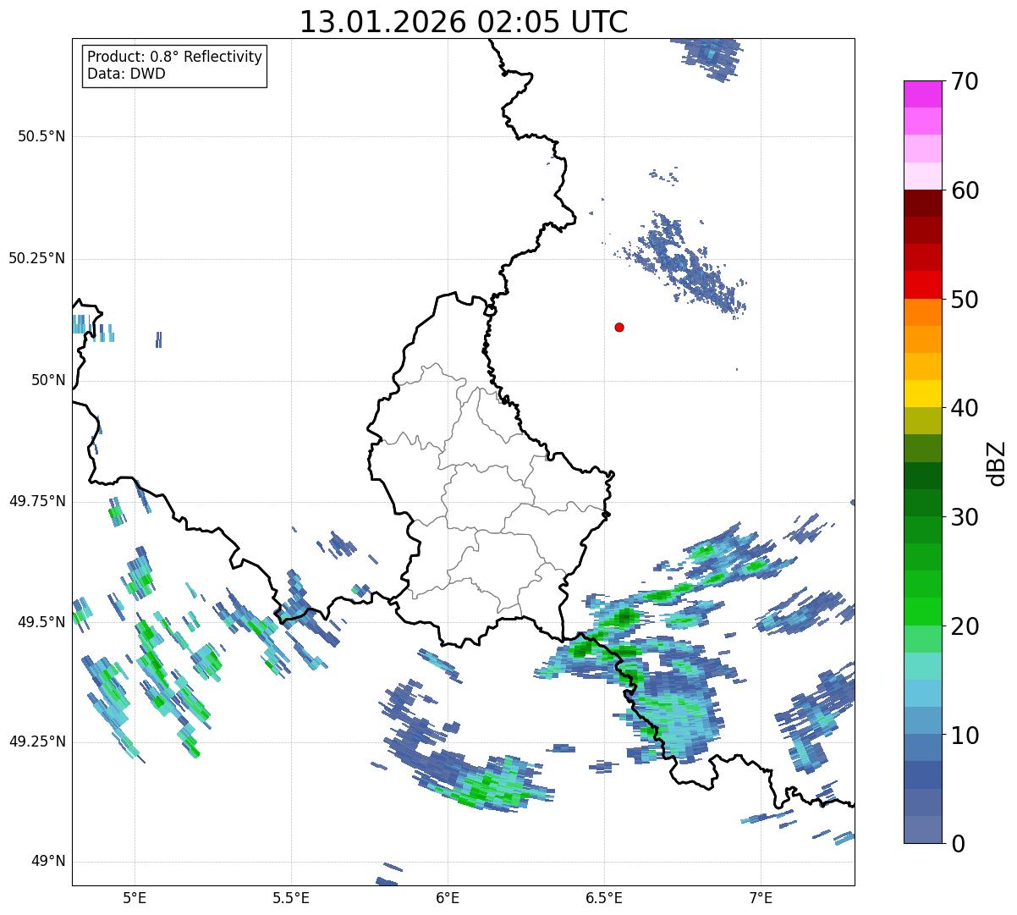The width and height of the screenshot is (1017, 915).
Task: Click the 49.5°N latitude label
Action: click(x=41, y=622)
